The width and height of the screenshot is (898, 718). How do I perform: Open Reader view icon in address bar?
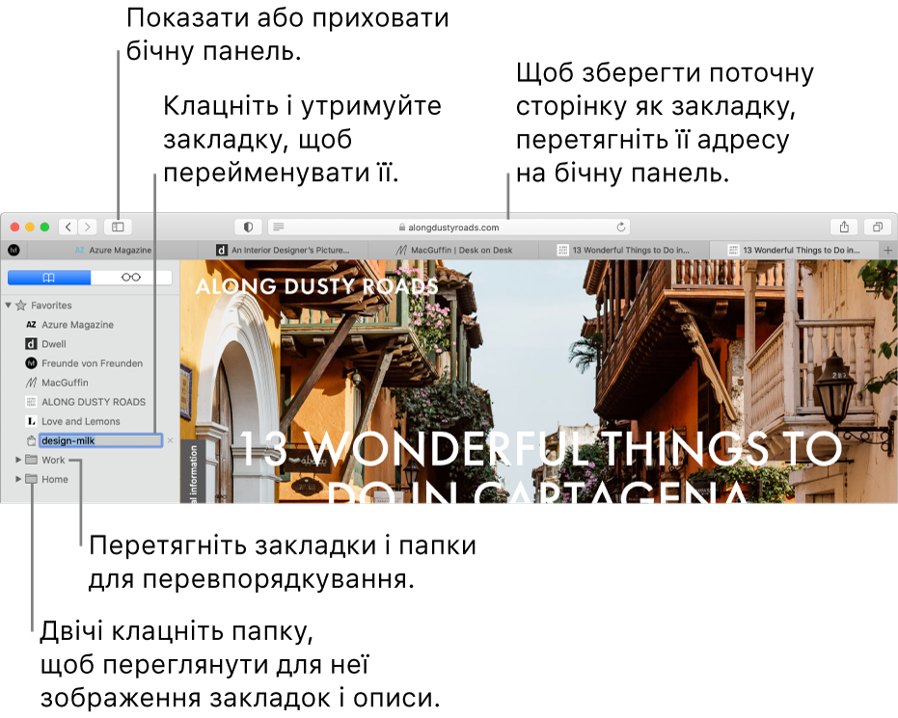tap(279, 227)
